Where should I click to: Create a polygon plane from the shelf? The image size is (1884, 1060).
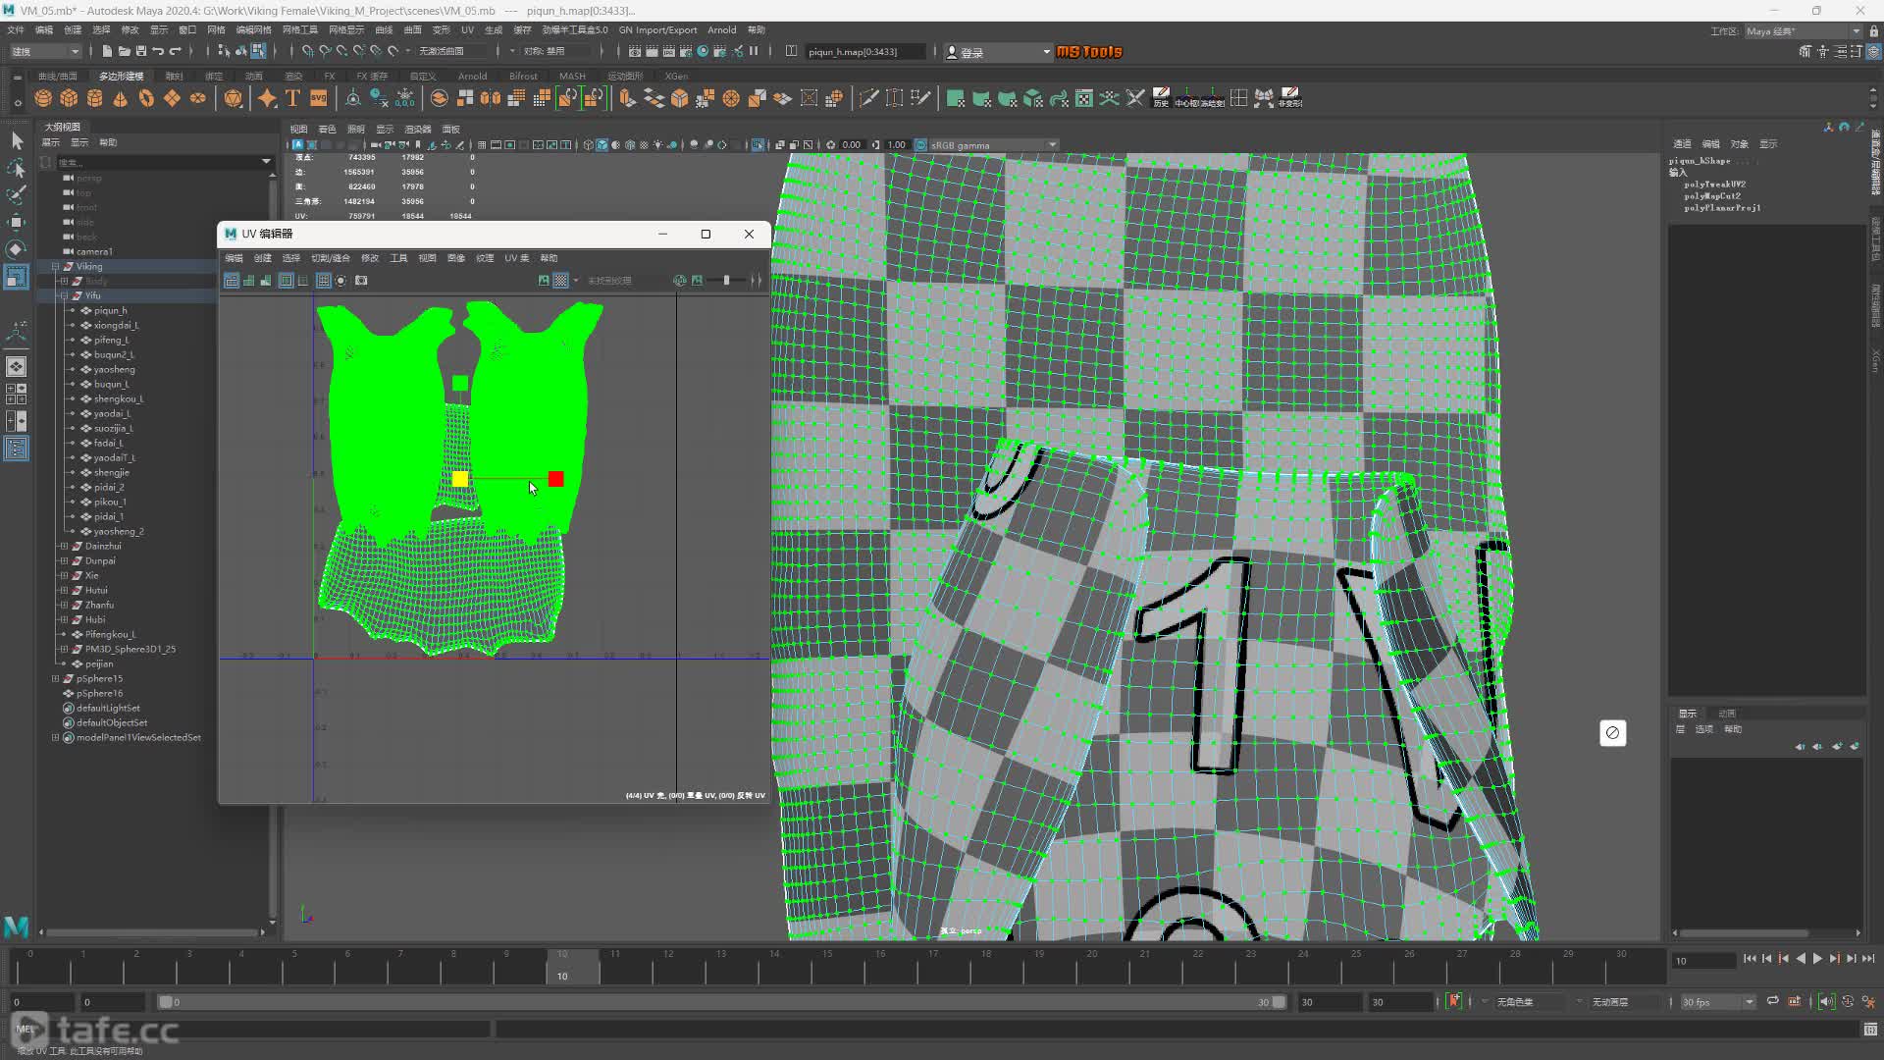tap(172, 98)
